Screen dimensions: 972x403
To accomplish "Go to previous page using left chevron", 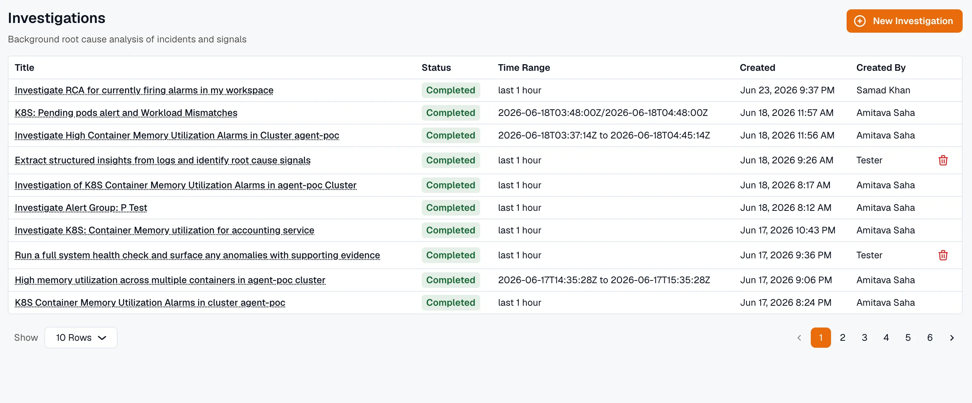I will pos(799,338).
